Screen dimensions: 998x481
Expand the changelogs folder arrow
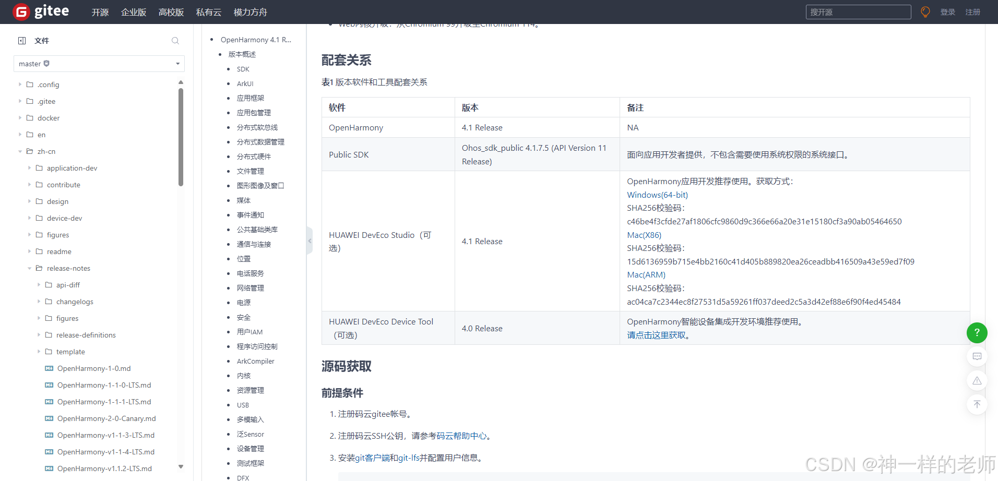click(x=39, y=302)
